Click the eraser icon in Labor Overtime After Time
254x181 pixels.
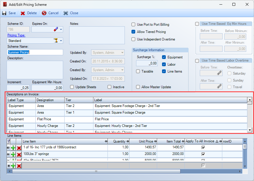pyautogui.click(x=219, y=86)
